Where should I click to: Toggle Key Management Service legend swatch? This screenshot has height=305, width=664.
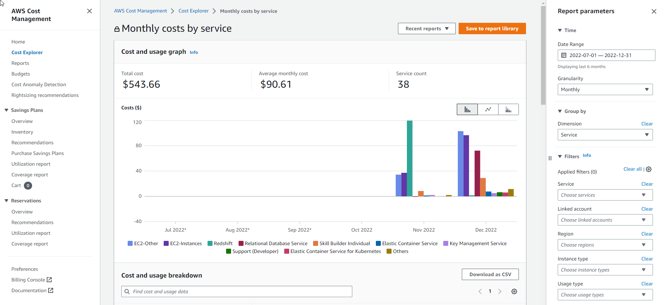[446, 243]
